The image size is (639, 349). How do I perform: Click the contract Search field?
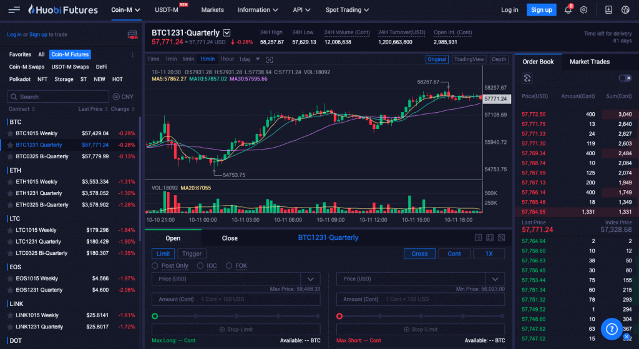pyautogui.click(x=58, y=97)
